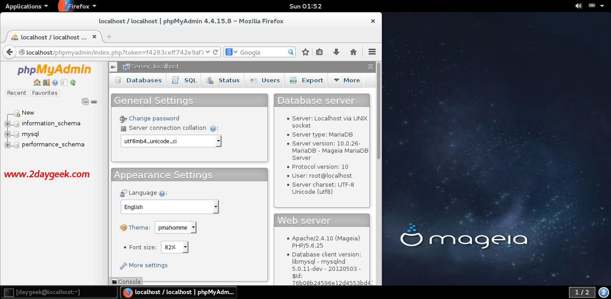This screenshot has height=299, width=611.
Task: Collapse all navigation tree nodes icon
Action: coord(85,102)
